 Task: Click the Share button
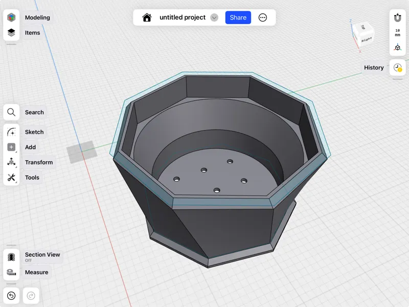238,17
